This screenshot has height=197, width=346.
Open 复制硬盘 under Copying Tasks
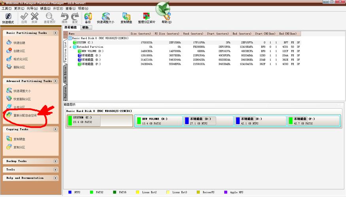pyautogui.click(x=16, y=139)
